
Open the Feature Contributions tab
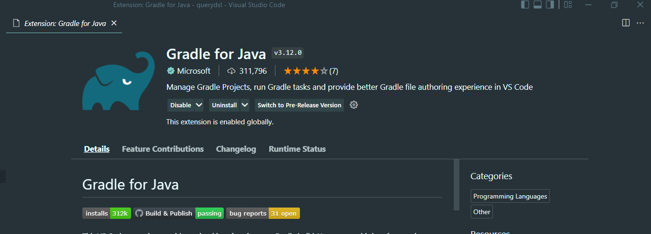tap(163, 149)
